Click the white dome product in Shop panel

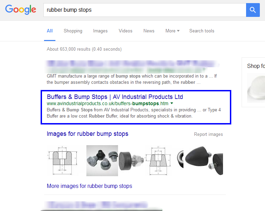tap(256, 88)
